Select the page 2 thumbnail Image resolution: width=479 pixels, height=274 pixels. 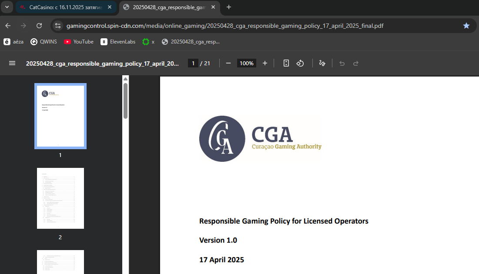pyautogui.click(x=60, y=198)
